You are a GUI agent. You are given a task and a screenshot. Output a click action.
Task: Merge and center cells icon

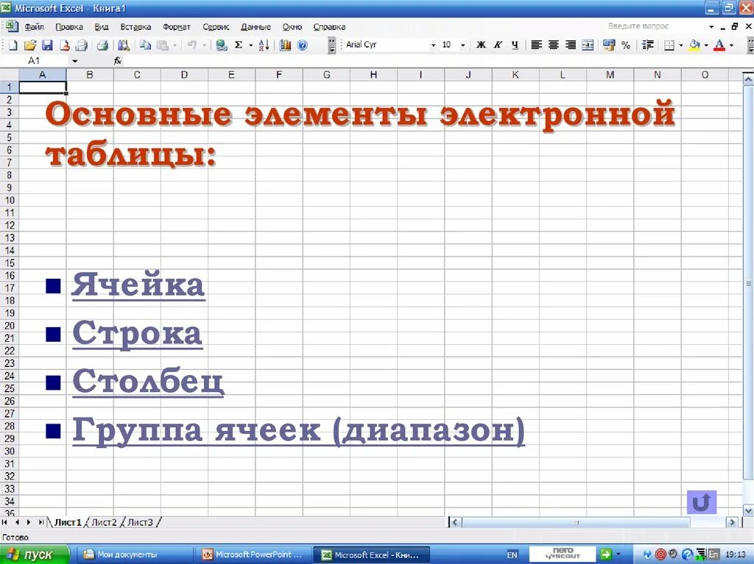coord(588,45)
